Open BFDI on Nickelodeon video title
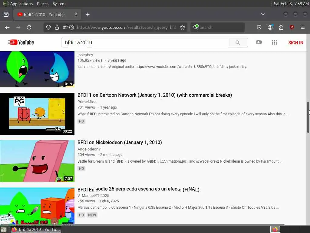The image size is (310, 233). coord(120,143)
